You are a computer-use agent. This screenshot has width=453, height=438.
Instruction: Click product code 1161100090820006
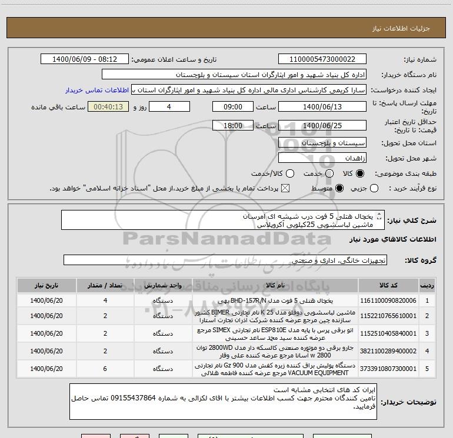(388, 300)
